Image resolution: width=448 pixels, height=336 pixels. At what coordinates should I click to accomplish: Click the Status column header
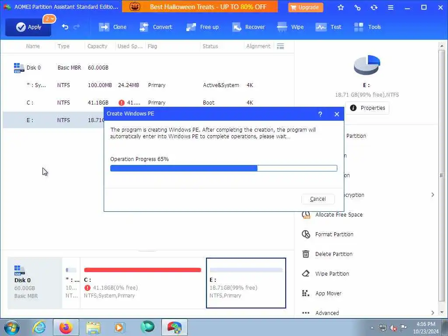point(210,46)
